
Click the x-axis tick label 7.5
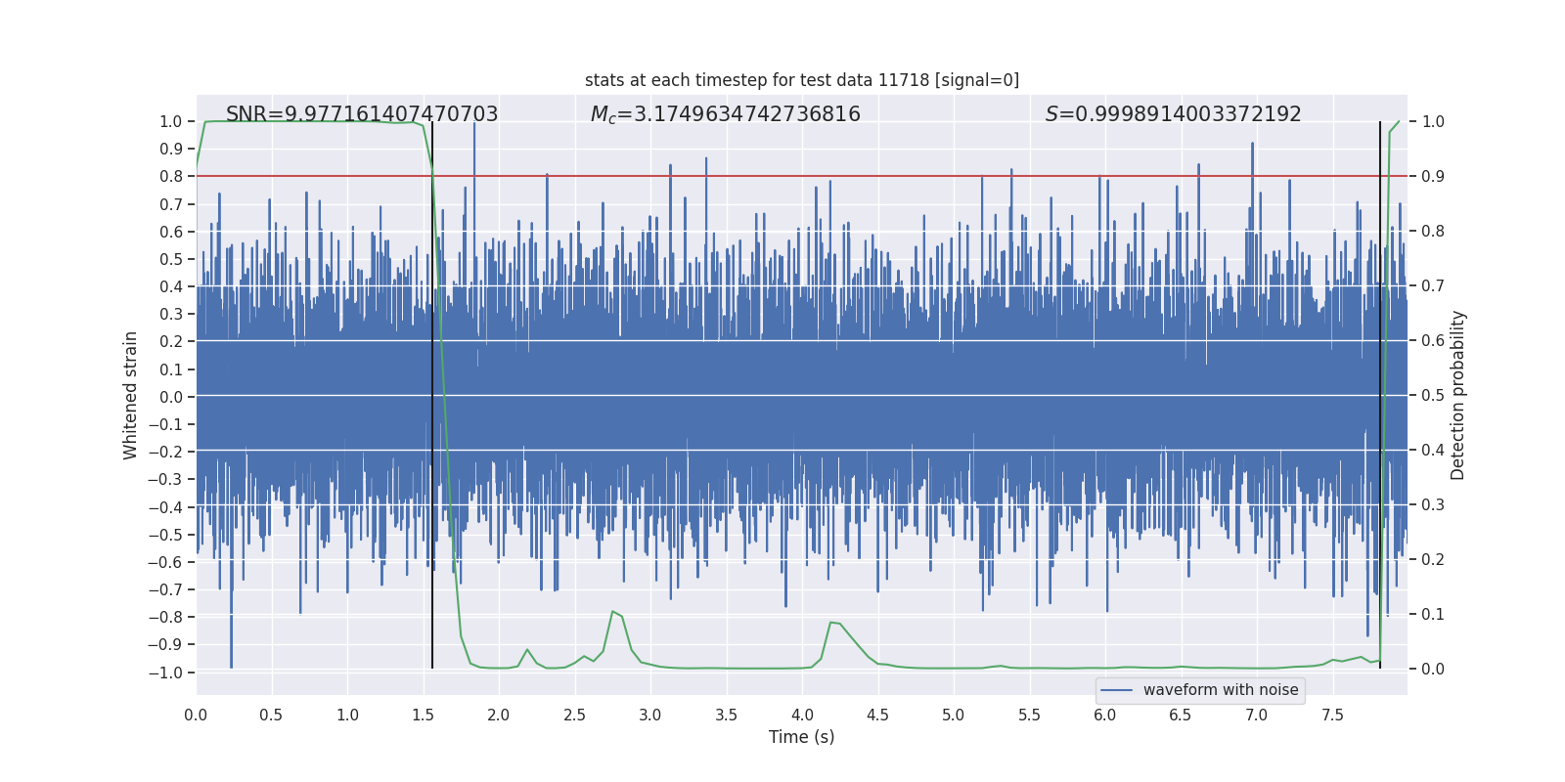pyautogui.click(x=1332, y=715)
